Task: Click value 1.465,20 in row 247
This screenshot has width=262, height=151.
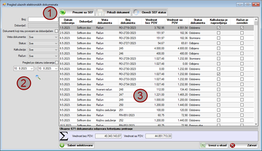Action: click(x=183, y=95)
